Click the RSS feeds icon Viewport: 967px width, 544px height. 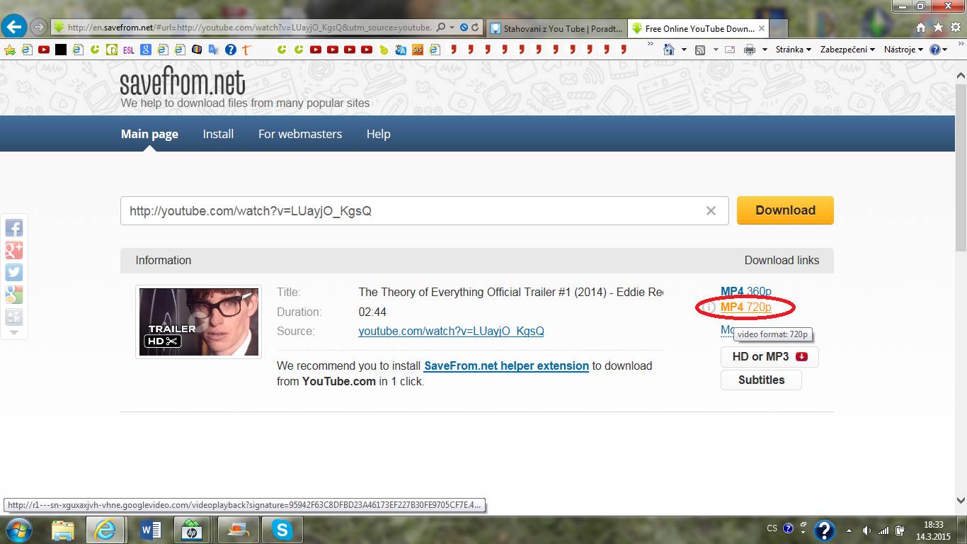[700, 50]
